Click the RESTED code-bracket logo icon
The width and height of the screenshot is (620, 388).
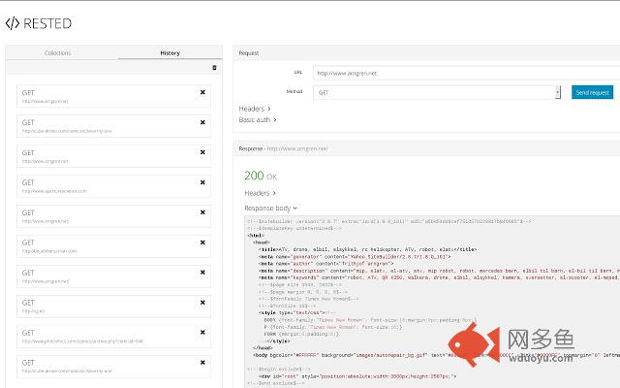tap(13, 23)
